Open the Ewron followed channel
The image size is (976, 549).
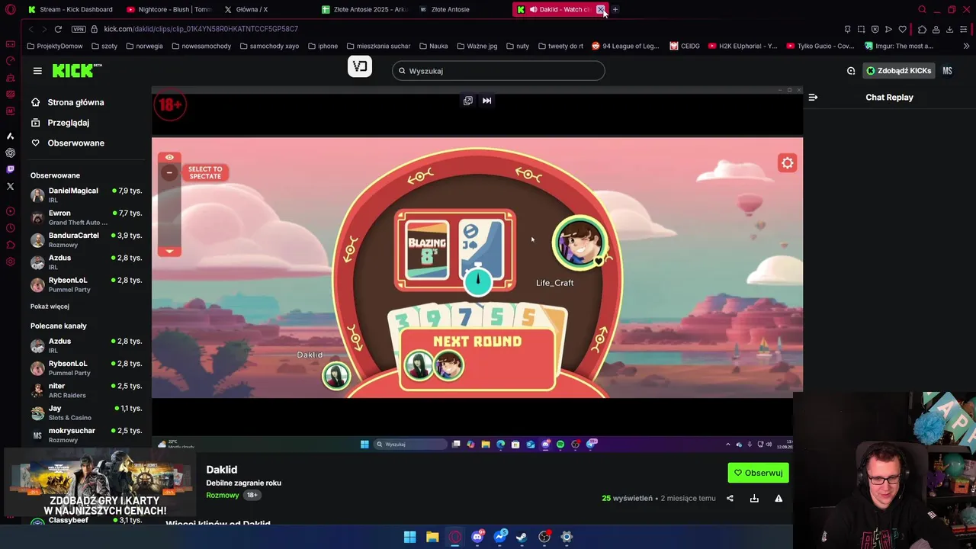click(85, 217)
